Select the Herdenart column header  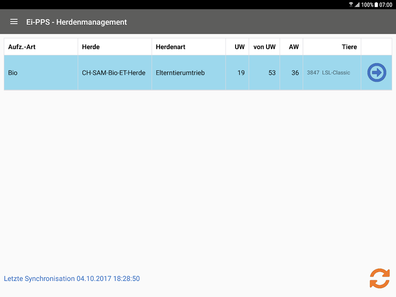pyautogui.click(x=170, y=47)
